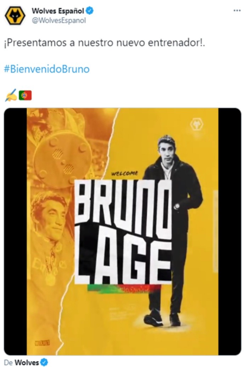
Task: Click the green and red brush stripe under LAGE
Action: pos(124,289)
